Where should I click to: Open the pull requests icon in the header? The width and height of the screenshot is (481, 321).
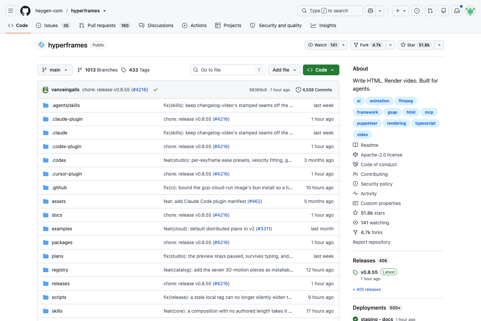point(430,11)
